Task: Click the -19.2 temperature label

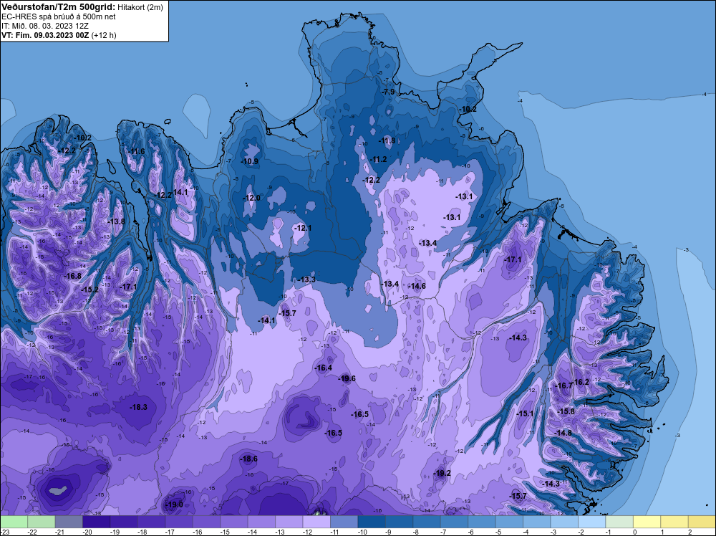Action: click(x=442, y=473)
